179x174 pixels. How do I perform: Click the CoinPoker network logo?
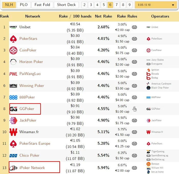tap(13, 50)
